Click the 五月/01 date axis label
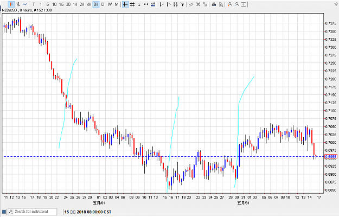This screenshot has height=217, width=339. coord(99,203)
